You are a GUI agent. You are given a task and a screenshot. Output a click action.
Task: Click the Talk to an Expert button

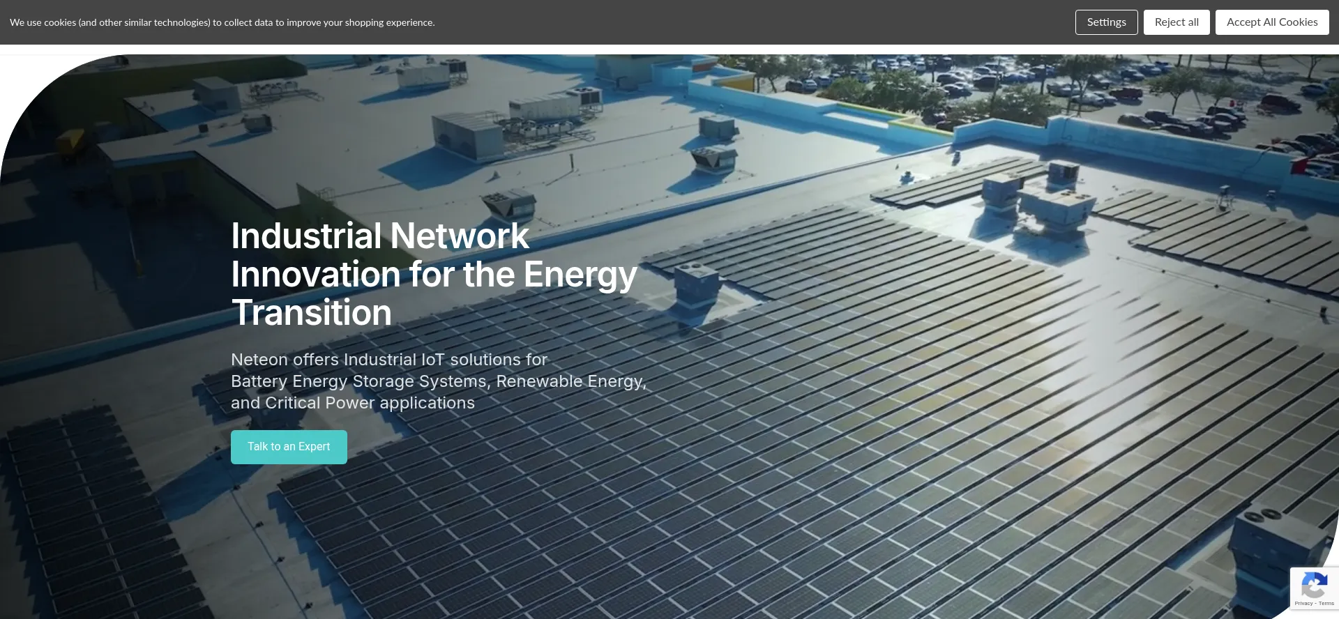289,447
